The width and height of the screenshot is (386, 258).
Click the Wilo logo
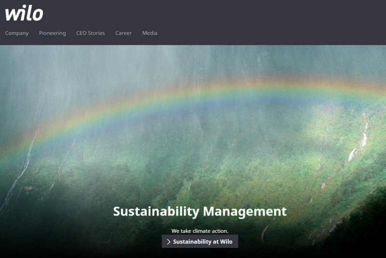tap(24, 13)
